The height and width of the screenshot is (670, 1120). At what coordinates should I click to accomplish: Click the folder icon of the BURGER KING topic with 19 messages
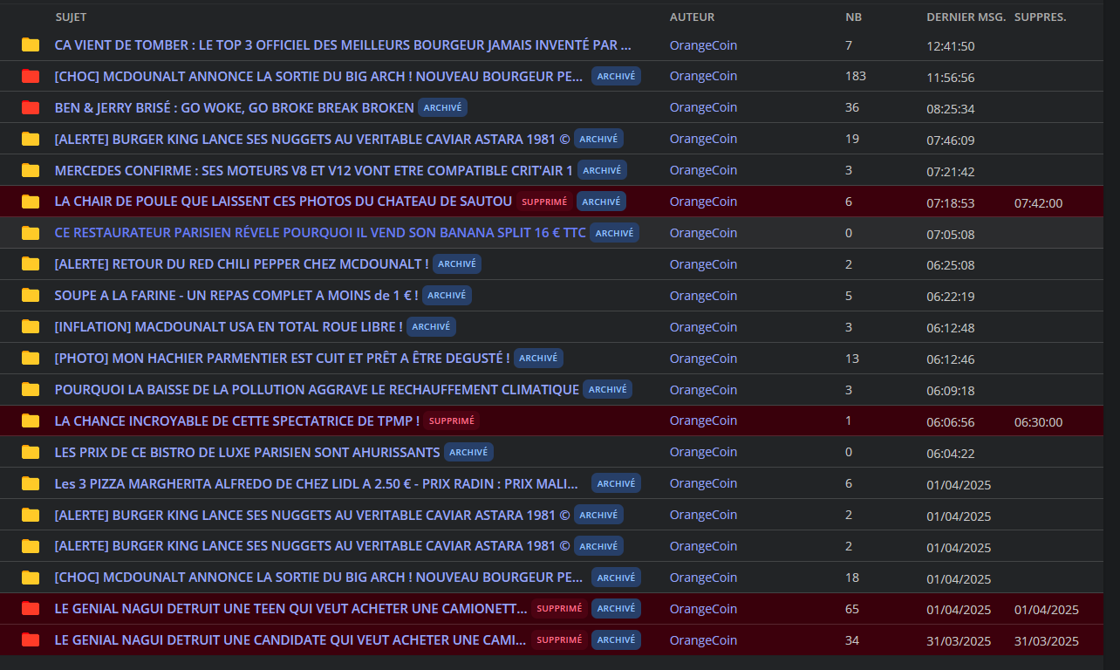(31, 139)
